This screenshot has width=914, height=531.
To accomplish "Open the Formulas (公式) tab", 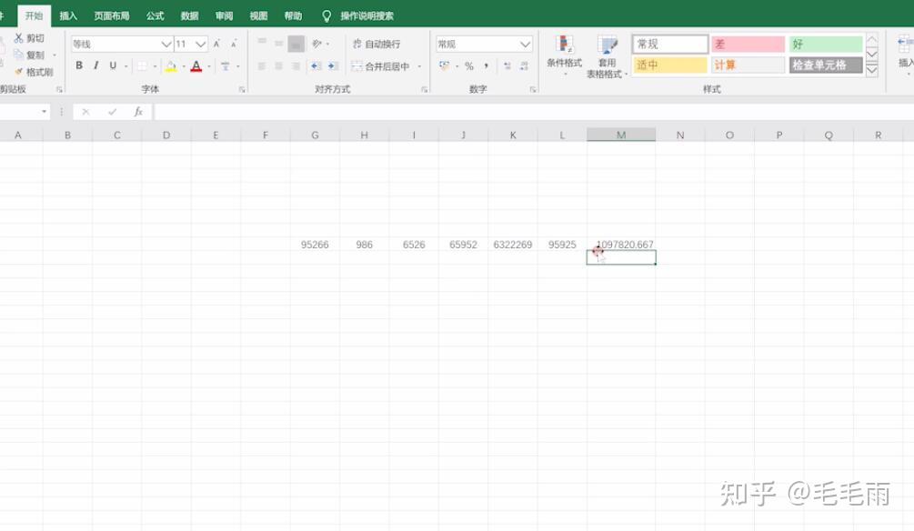I will click(155, 15).
